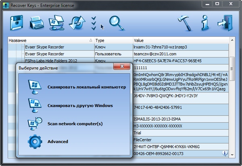The image size is (242, 166).
Task: Click value 111111
Action: [140, 68]
